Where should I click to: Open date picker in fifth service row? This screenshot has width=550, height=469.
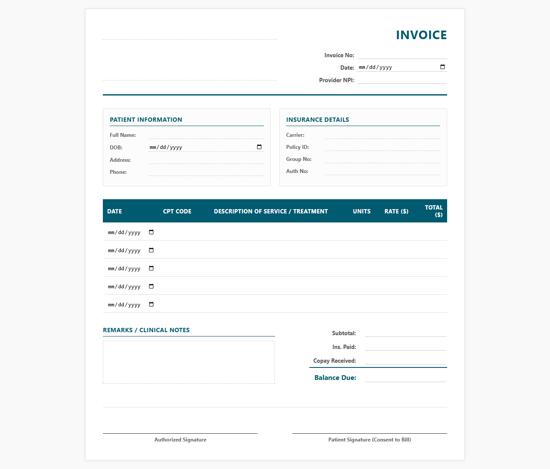click(151, 304)
